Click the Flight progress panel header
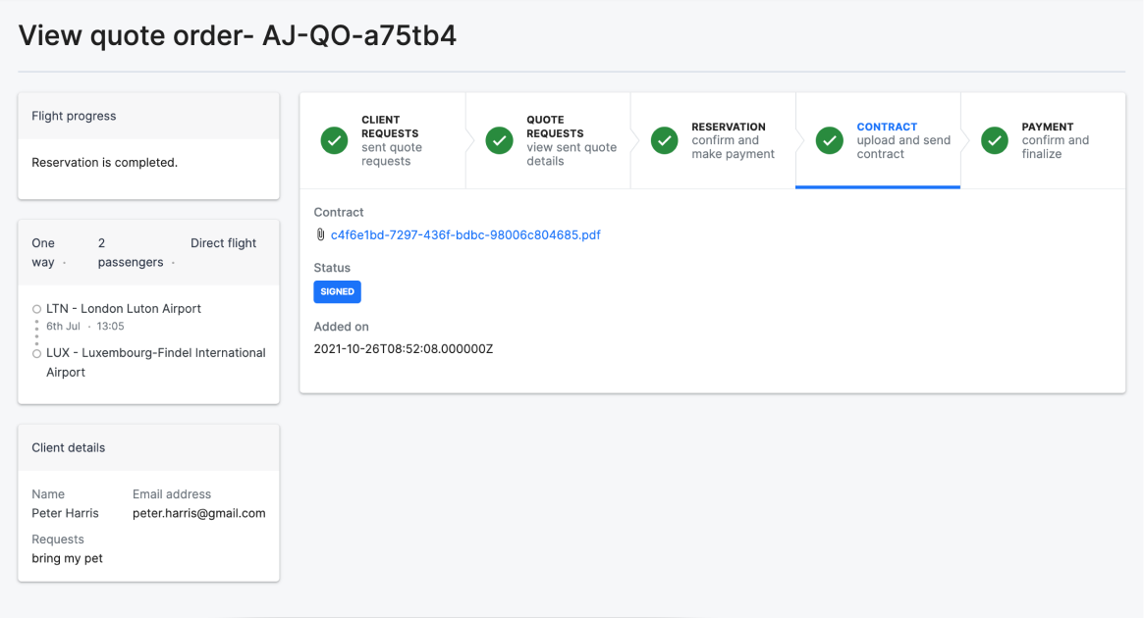The image size is (1144, 618). coord(148,116)
